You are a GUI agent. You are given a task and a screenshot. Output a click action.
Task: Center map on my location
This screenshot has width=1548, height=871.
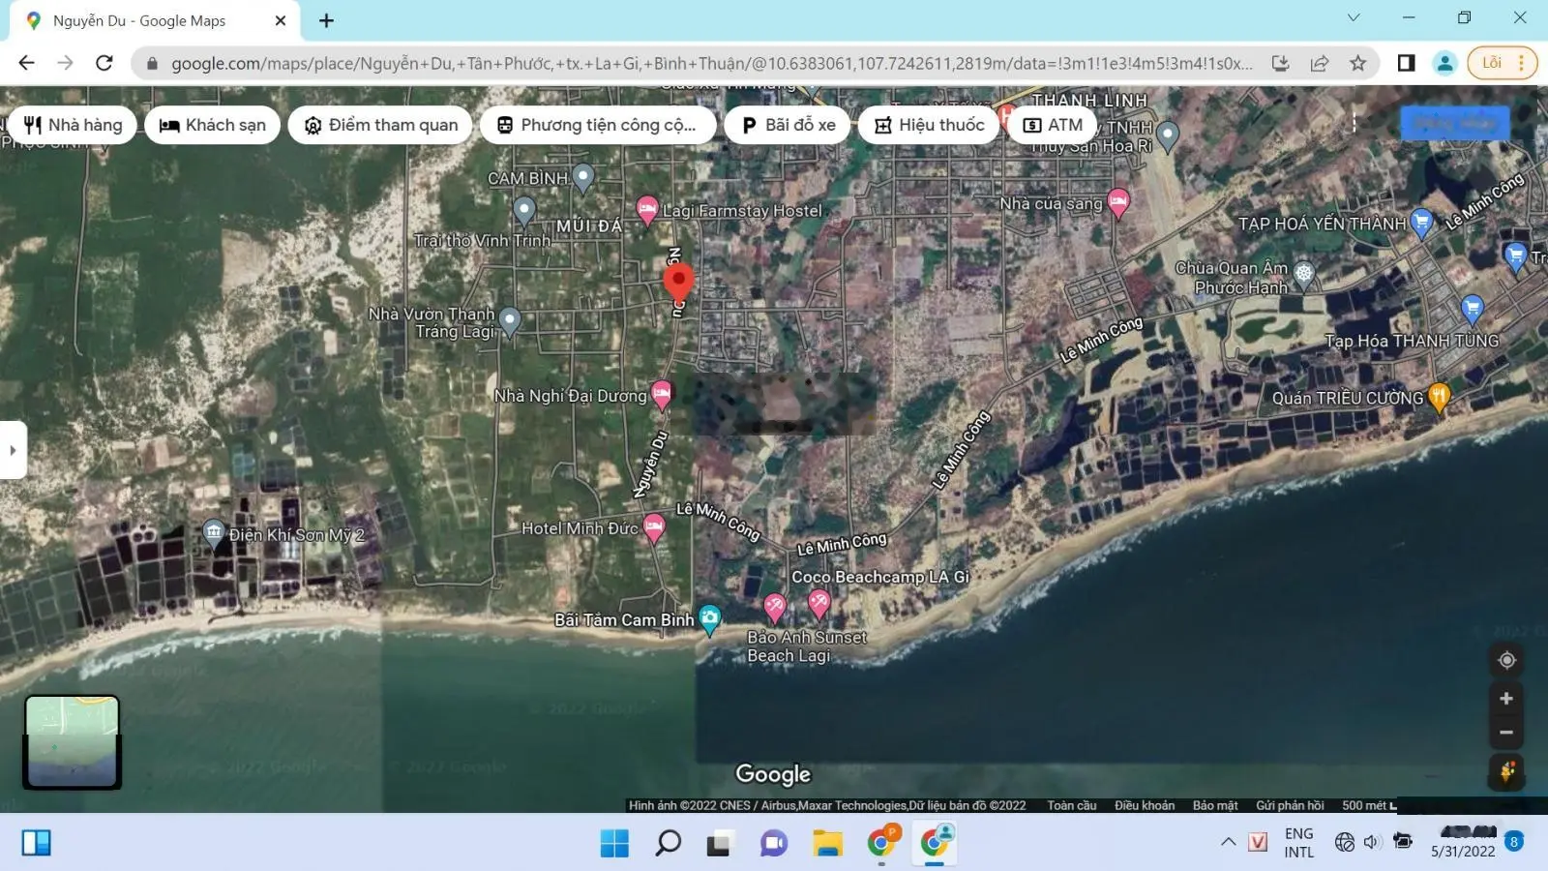click(x=1506, y=661)
